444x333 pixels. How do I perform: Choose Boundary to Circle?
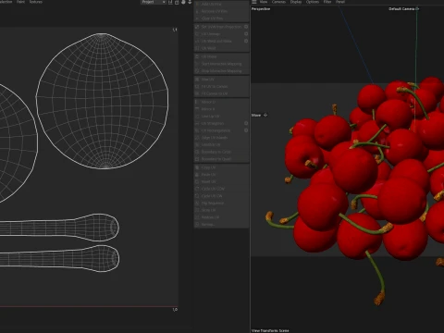pos(221,152)
